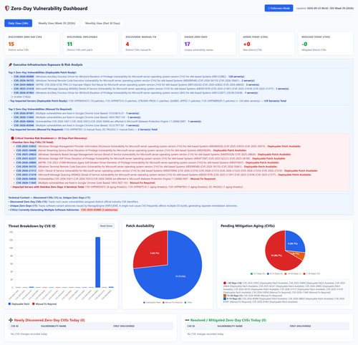Click Vulnerability Name header in Newly Discovered table
The width and height of the screenshot is (358, 345).
point(54,326)
